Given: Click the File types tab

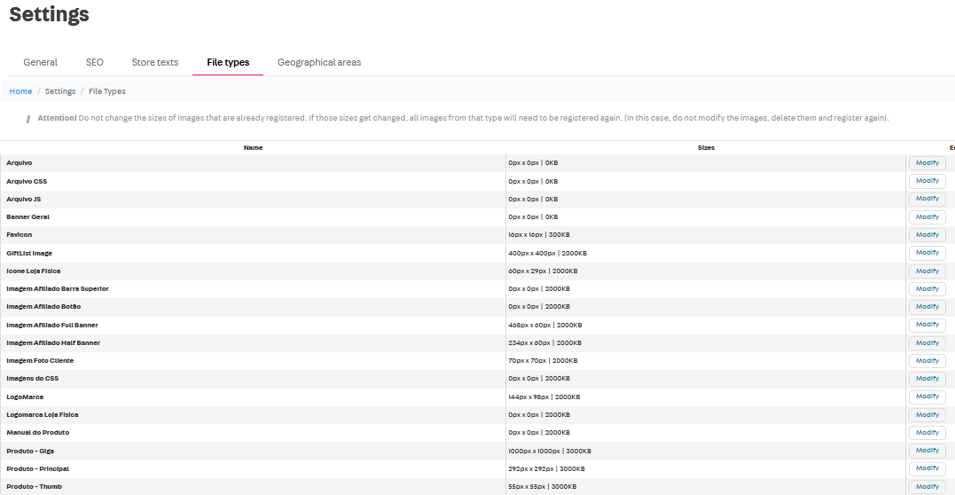Looking at the screenshot, I should click(x=228, y=62).
